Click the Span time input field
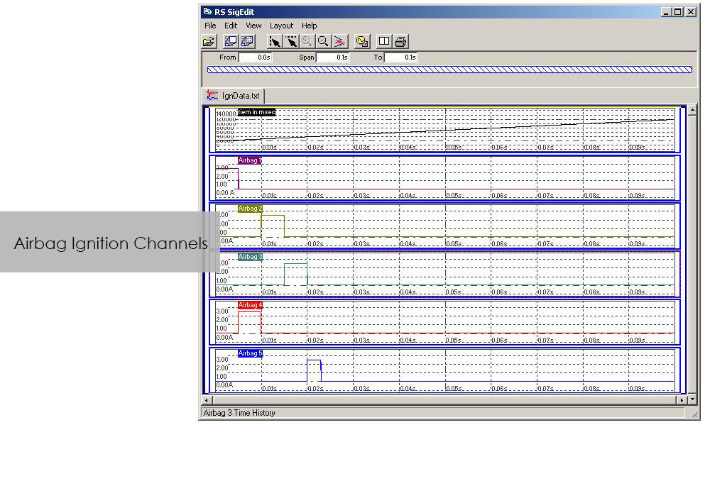This screenshot has width=710, height=503. pyautogui.click(x=332, y=57)
